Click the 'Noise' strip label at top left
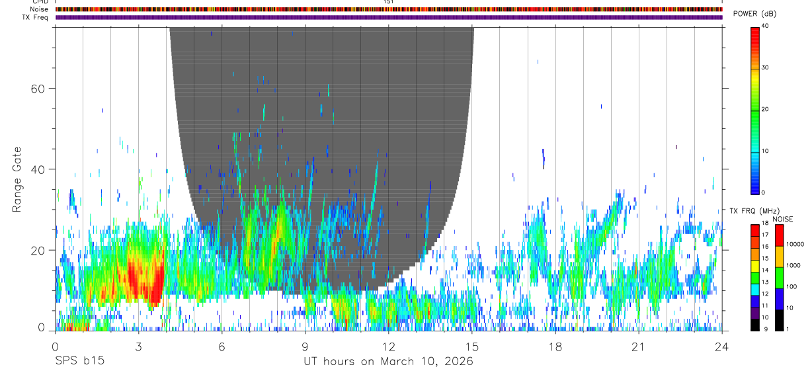The width and height of the screenshot is (812, 375). pos(40,9)
